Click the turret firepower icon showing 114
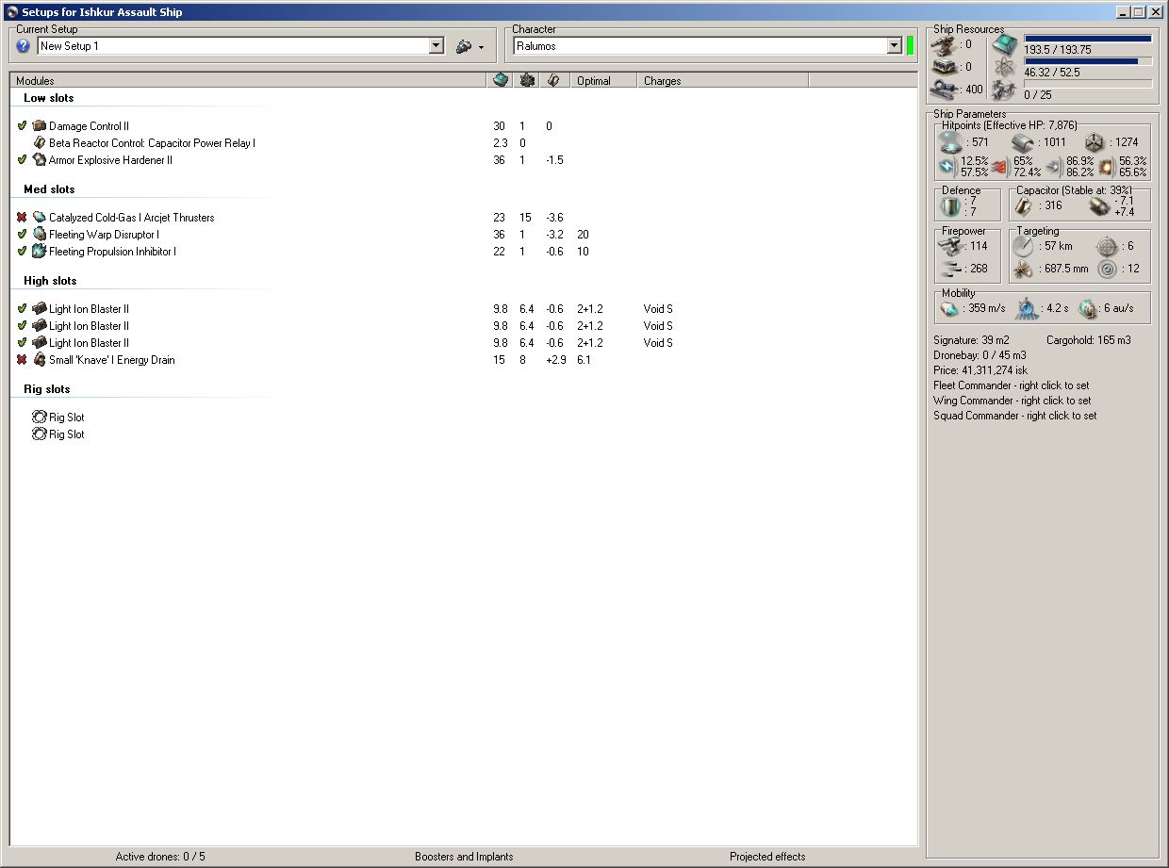Screen dimensions: 1169x868 pyautogui.click(x=950, y=246)
